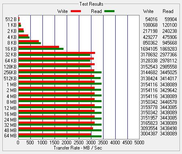The height and width of the screenshot is (154, 182).
Task: Select the "512 B" transfer size label
Action: [x=11, y=19]
